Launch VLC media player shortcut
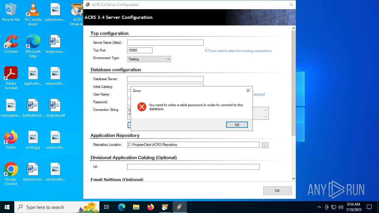Image resolution: width=379 pixels, height=213 pixels. (x=33, y=14)
